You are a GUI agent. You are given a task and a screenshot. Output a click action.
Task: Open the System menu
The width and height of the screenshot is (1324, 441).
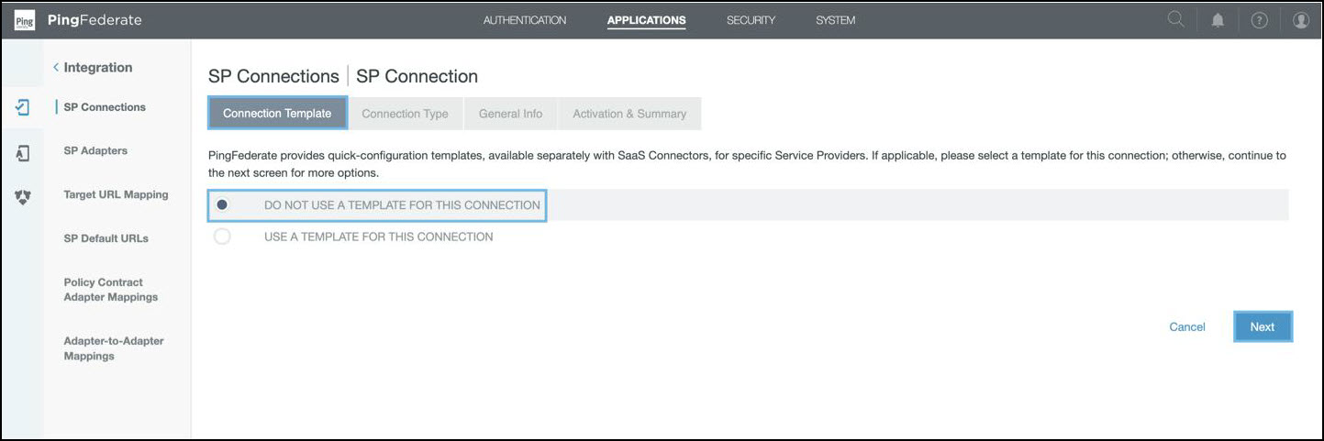point(835,20)
